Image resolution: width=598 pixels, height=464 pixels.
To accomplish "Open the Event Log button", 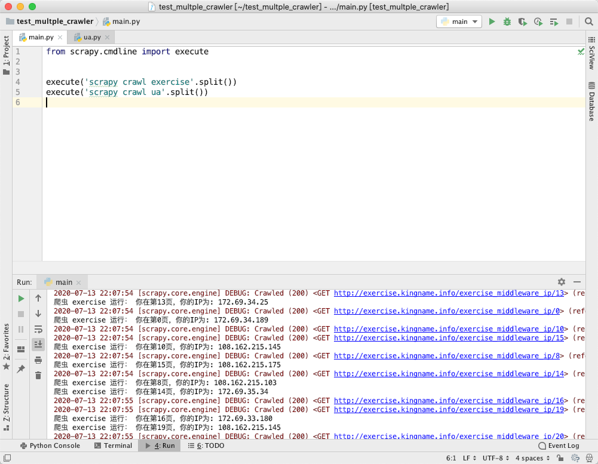I will point(559,445).
